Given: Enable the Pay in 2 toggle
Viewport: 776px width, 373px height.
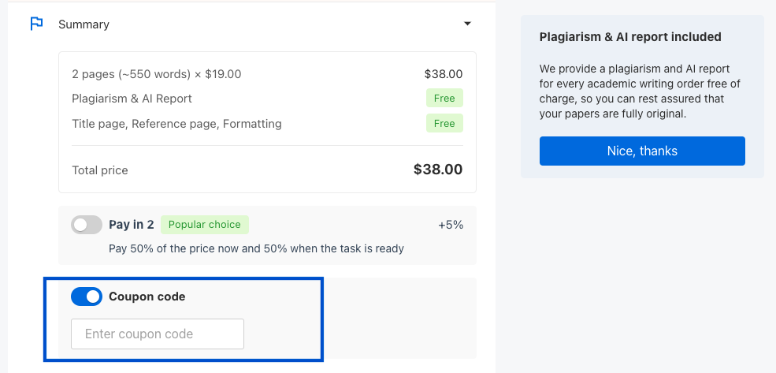Looking at the screenshot, I should tap(87, 225).
